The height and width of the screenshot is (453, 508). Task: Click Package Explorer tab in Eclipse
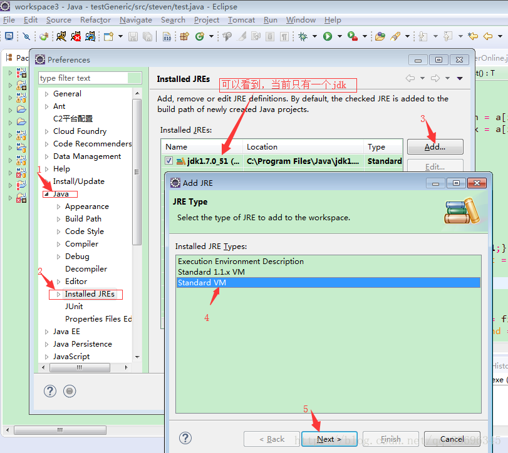(x=17, y=58)
